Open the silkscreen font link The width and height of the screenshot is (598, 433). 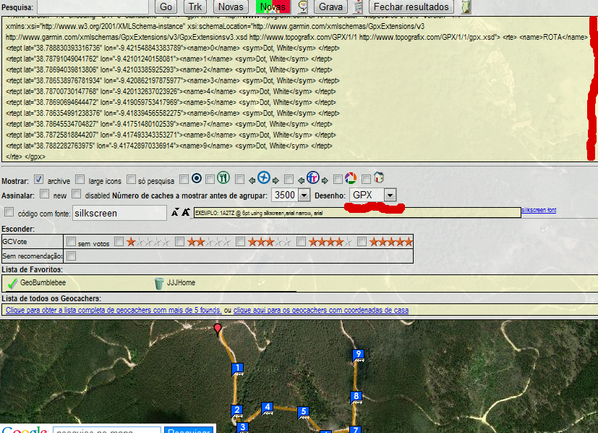tap(539, 210)
